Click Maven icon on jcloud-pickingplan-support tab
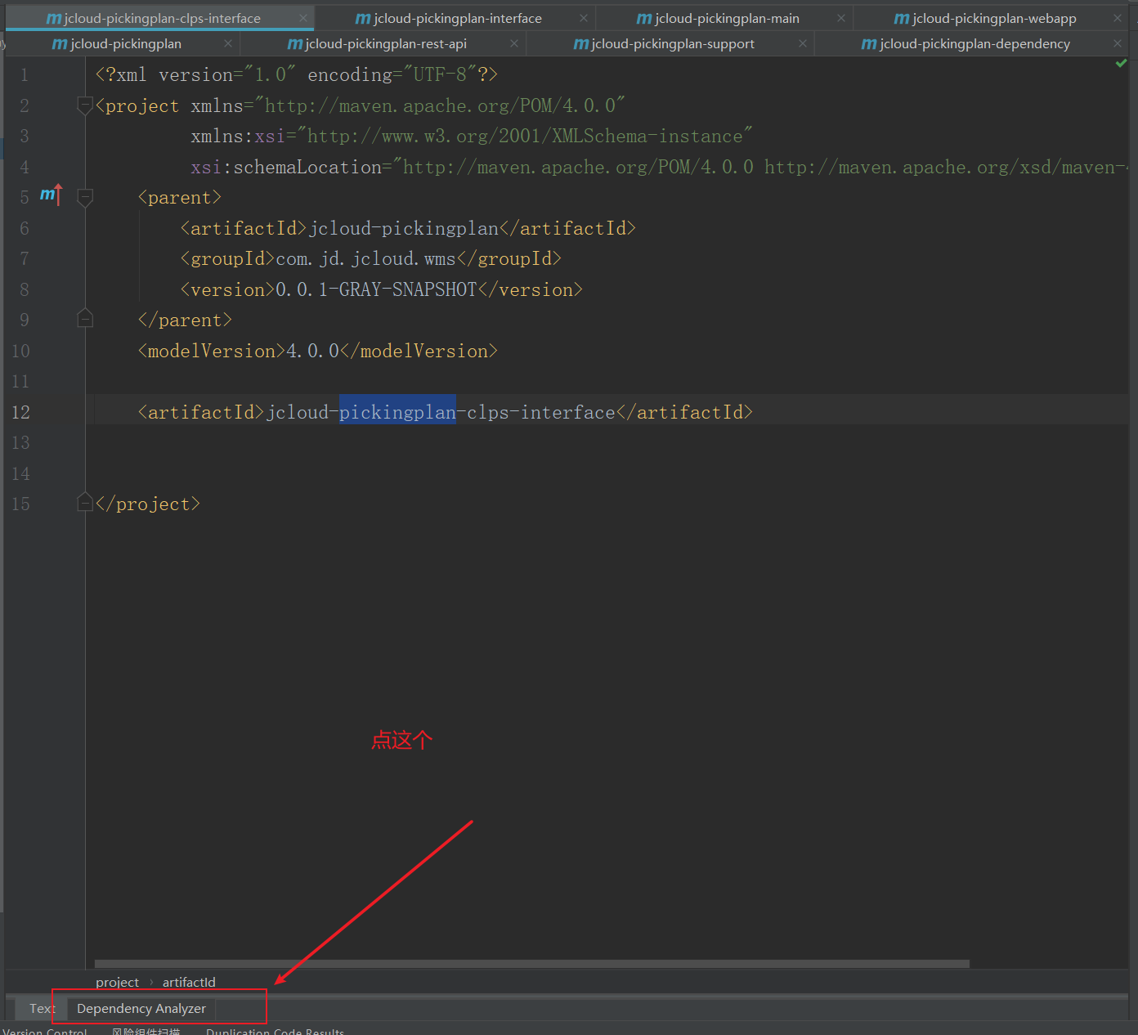 click(x=581, y=44)
